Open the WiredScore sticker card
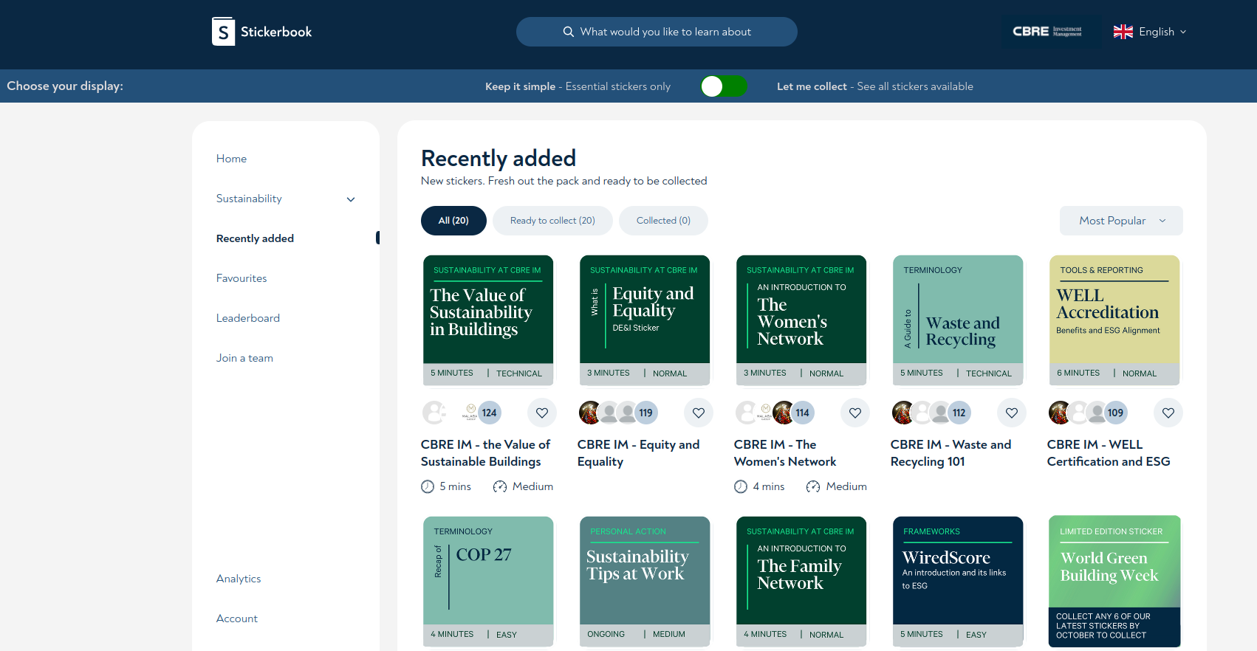 point(958,582)
